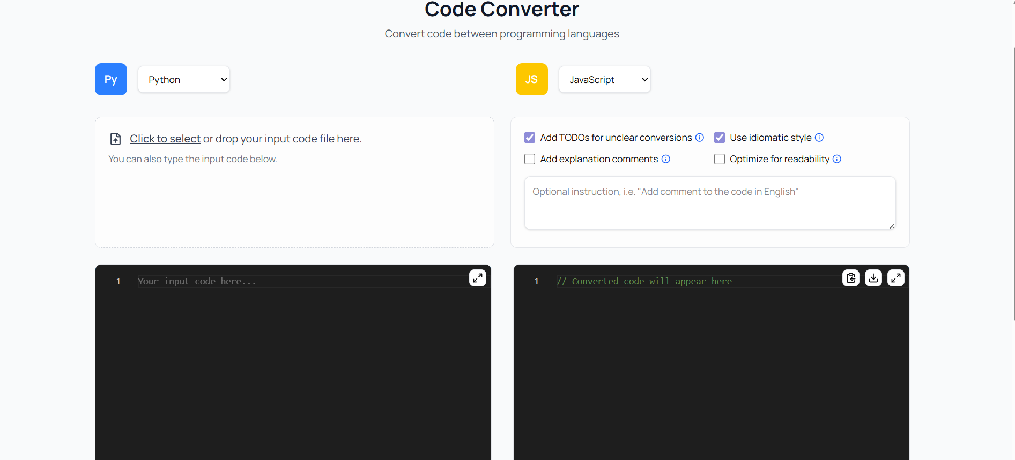Disable the Use idiomatic style checkbox
Viewport: 1015px width, 460px height.
(720, 138)
